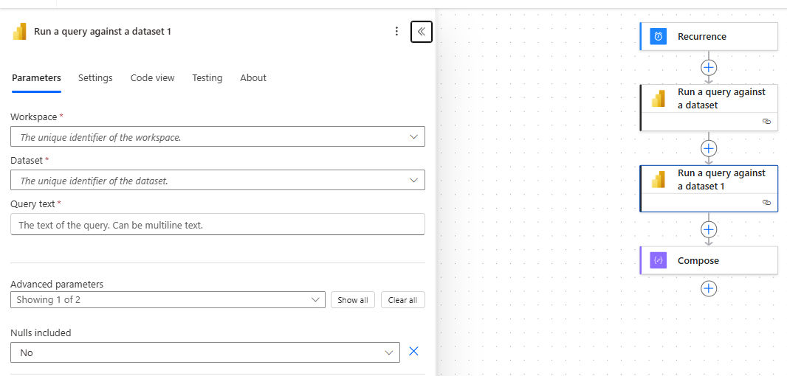This screenshot has width=787, height=376.
Task: Open the three-dot more options menu
Action: pyautogui.click(x=396, y=32)
